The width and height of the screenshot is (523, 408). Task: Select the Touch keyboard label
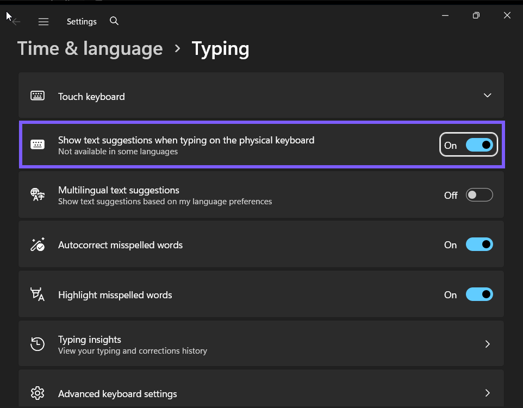coord(91,97)
